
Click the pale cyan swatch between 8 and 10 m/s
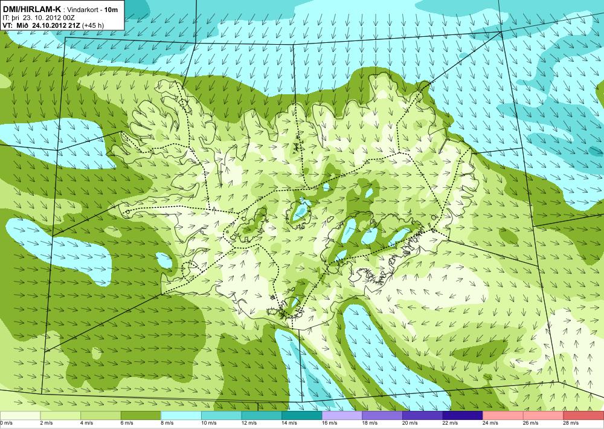tap(181, 416)
